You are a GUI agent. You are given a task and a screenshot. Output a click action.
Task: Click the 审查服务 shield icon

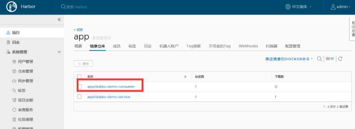coord(14,110)
